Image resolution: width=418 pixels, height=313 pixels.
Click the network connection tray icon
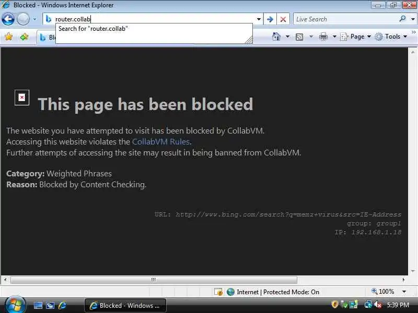pyautogui.click(x=368, y=304)
